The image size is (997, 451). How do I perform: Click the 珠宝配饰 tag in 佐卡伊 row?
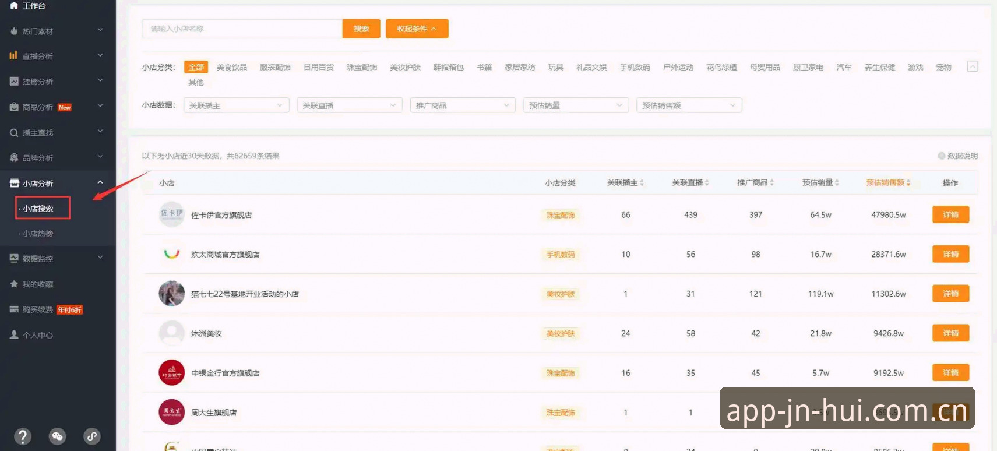[561, 215]
